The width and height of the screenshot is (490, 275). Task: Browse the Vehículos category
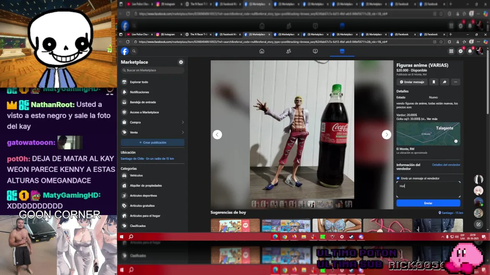point(152,175)
